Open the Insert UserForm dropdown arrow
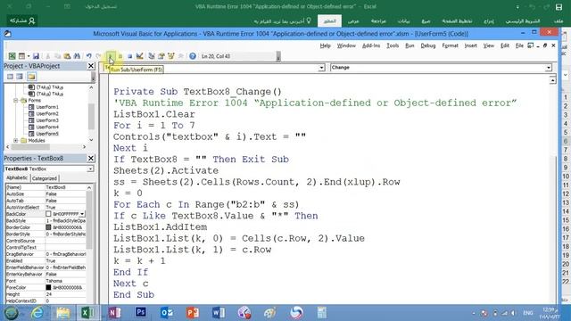Image resolution: width=571 pixels, height=321 pixels. (28, 56)
